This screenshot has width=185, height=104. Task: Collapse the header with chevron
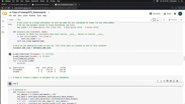coord(181,20)
